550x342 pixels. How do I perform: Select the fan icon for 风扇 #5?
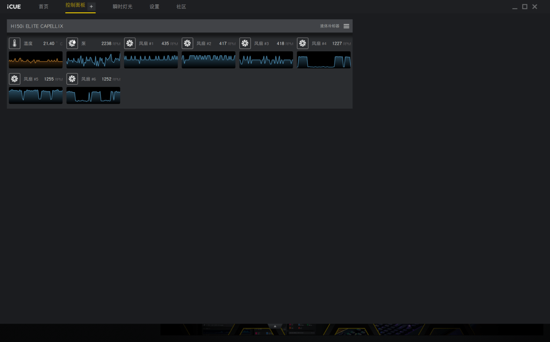click(14, 79)
